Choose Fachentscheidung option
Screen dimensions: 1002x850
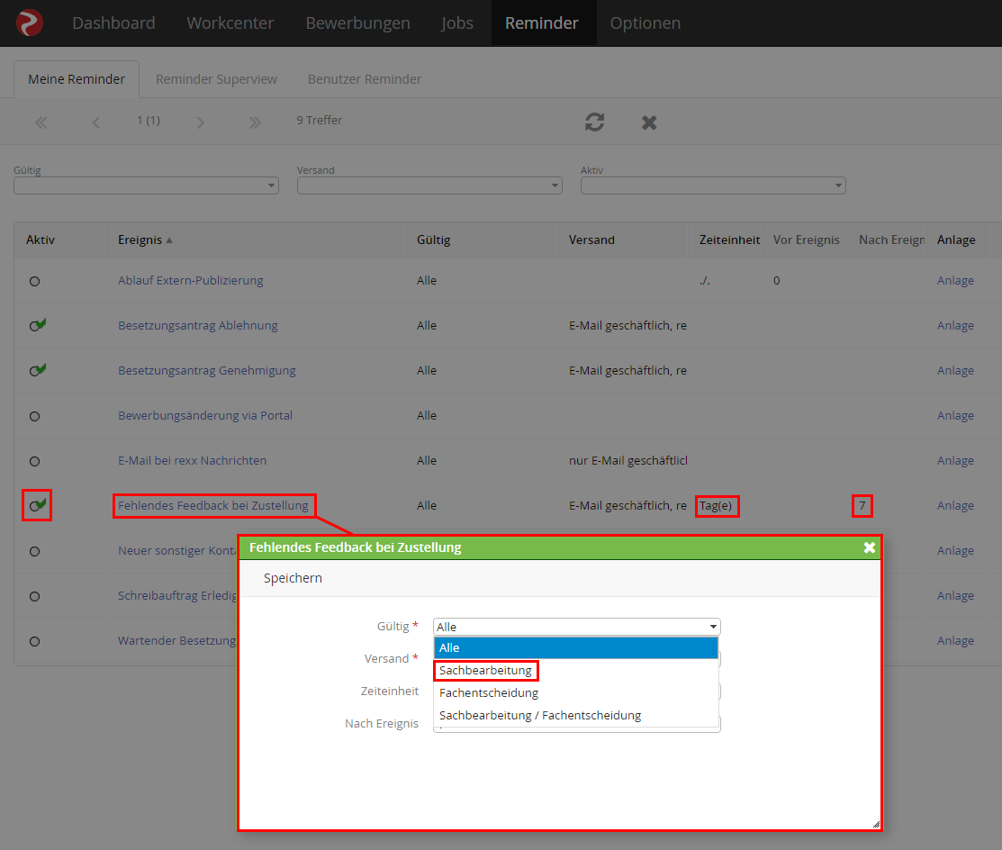[489, 692]
